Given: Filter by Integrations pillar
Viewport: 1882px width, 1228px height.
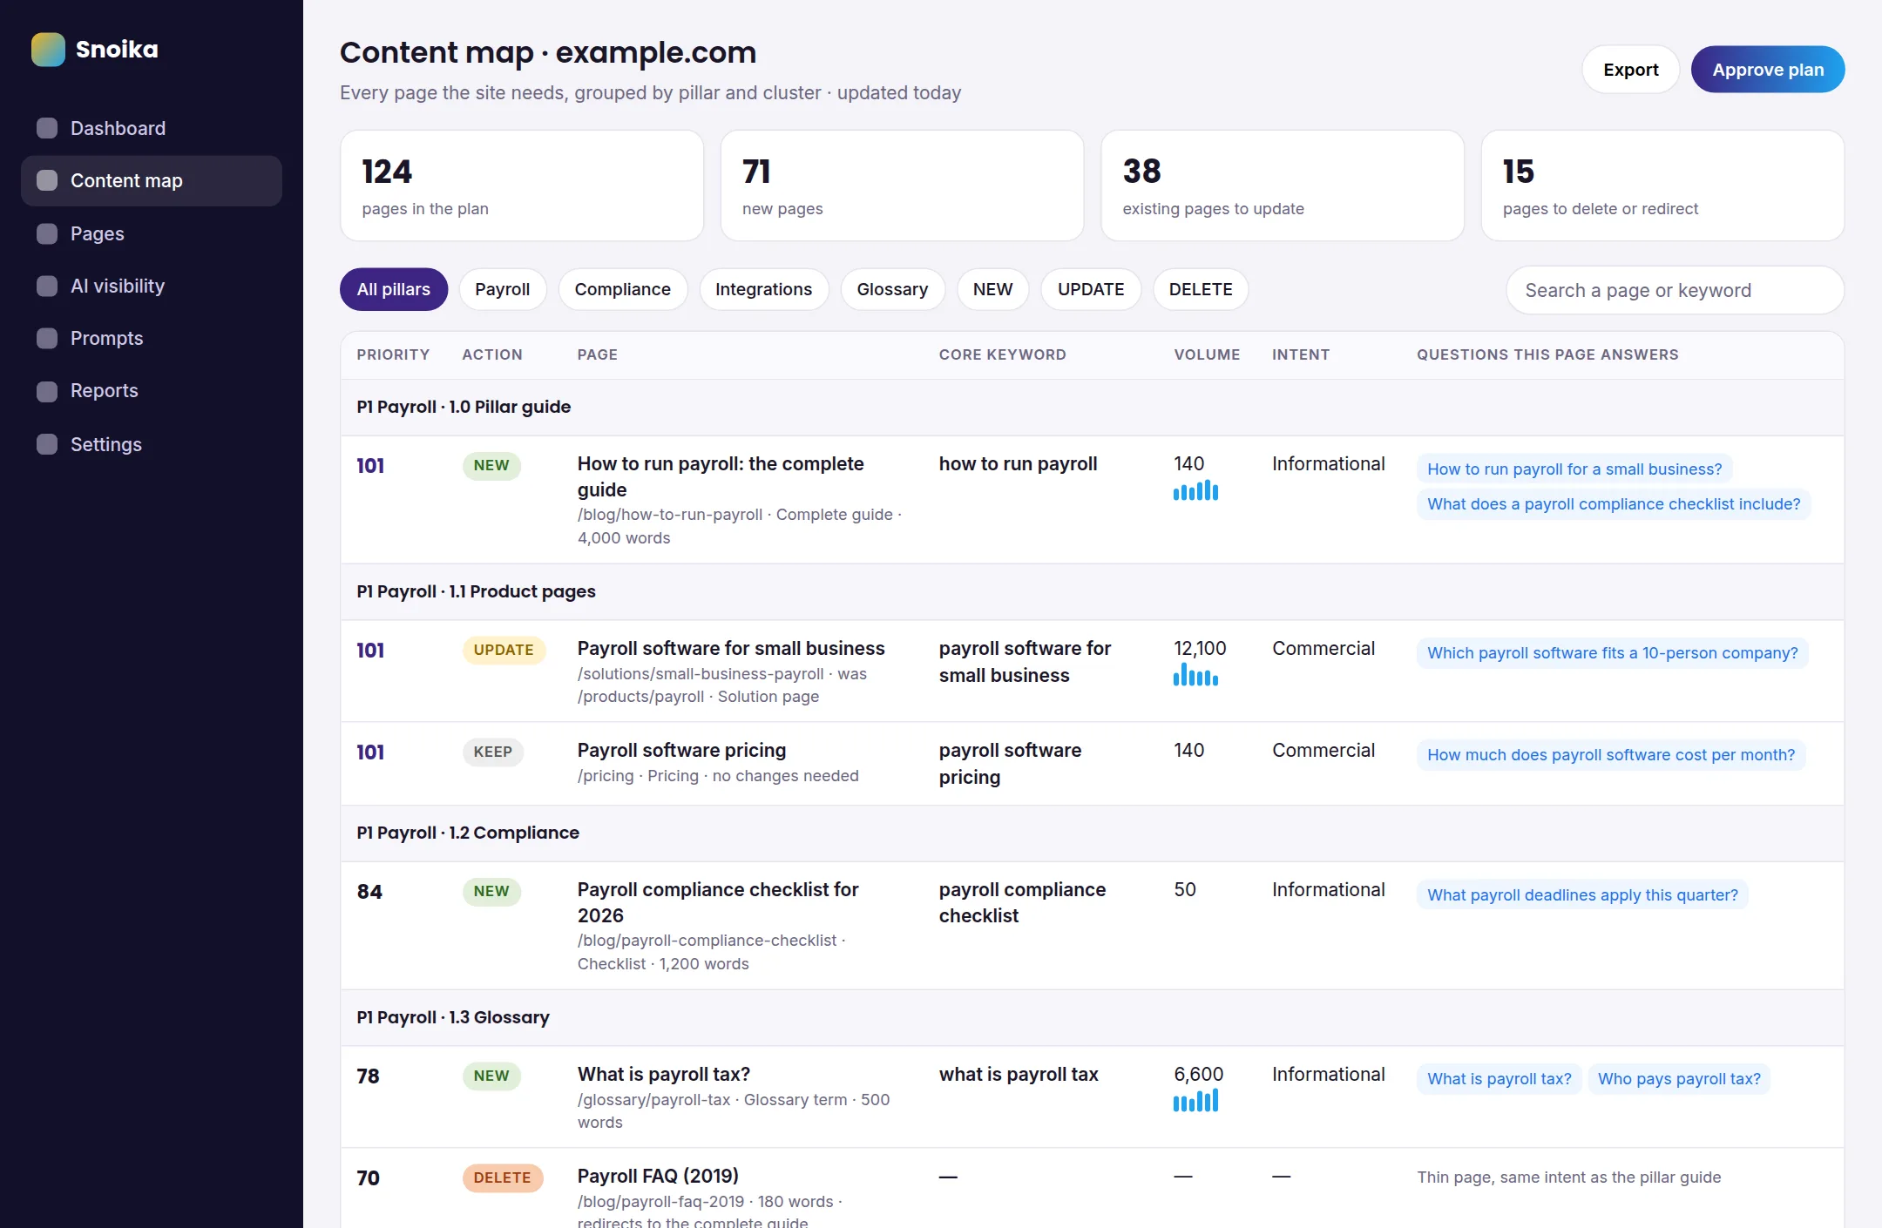Looking at the screenshot, I should tap(763, 289).
